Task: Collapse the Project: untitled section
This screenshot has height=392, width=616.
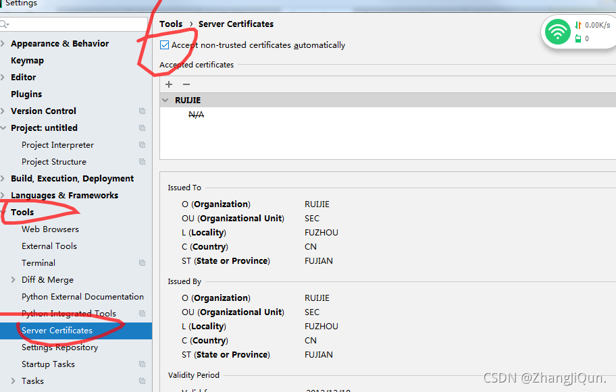Action: pyautogui.click(x=4, y=128)
